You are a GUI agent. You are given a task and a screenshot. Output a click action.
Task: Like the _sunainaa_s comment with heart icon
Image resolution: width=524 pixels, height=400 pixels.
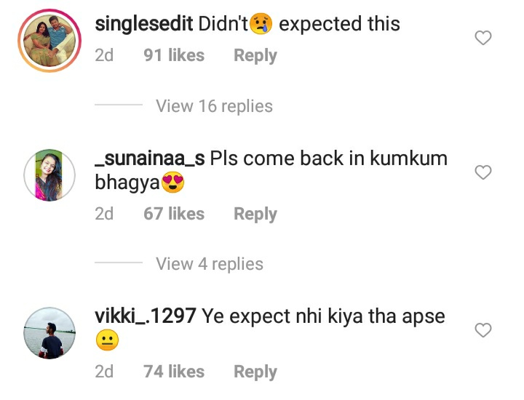[483, 172]
